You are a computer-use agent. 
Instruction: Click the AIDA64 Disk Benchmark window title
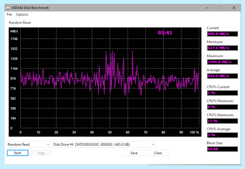coord(30,8)
